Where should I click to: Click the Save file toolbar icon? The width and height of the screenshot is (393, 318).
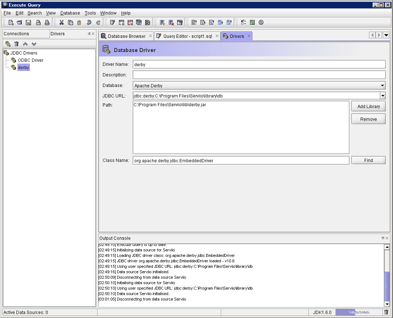pos(28,23)
